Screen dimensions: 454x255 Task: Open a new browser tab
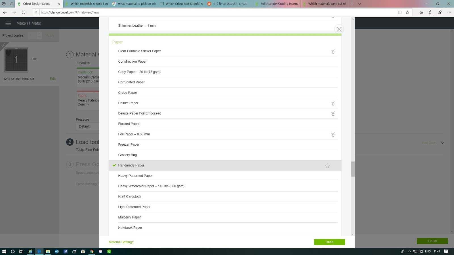(x=352, y=4)
